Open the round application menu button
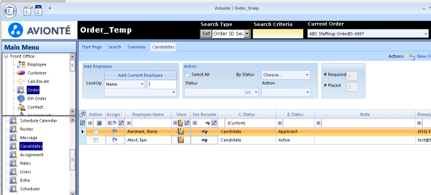The image size is (431, 195). 10,11
